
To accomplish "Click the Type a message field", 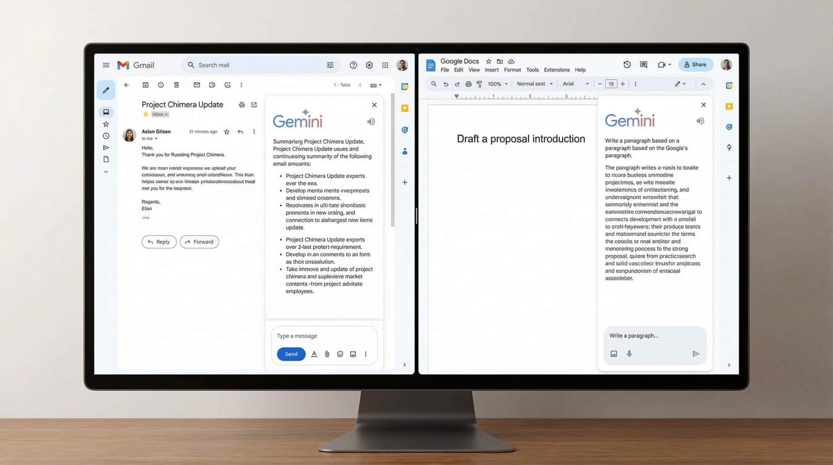I will click(324, 336).
